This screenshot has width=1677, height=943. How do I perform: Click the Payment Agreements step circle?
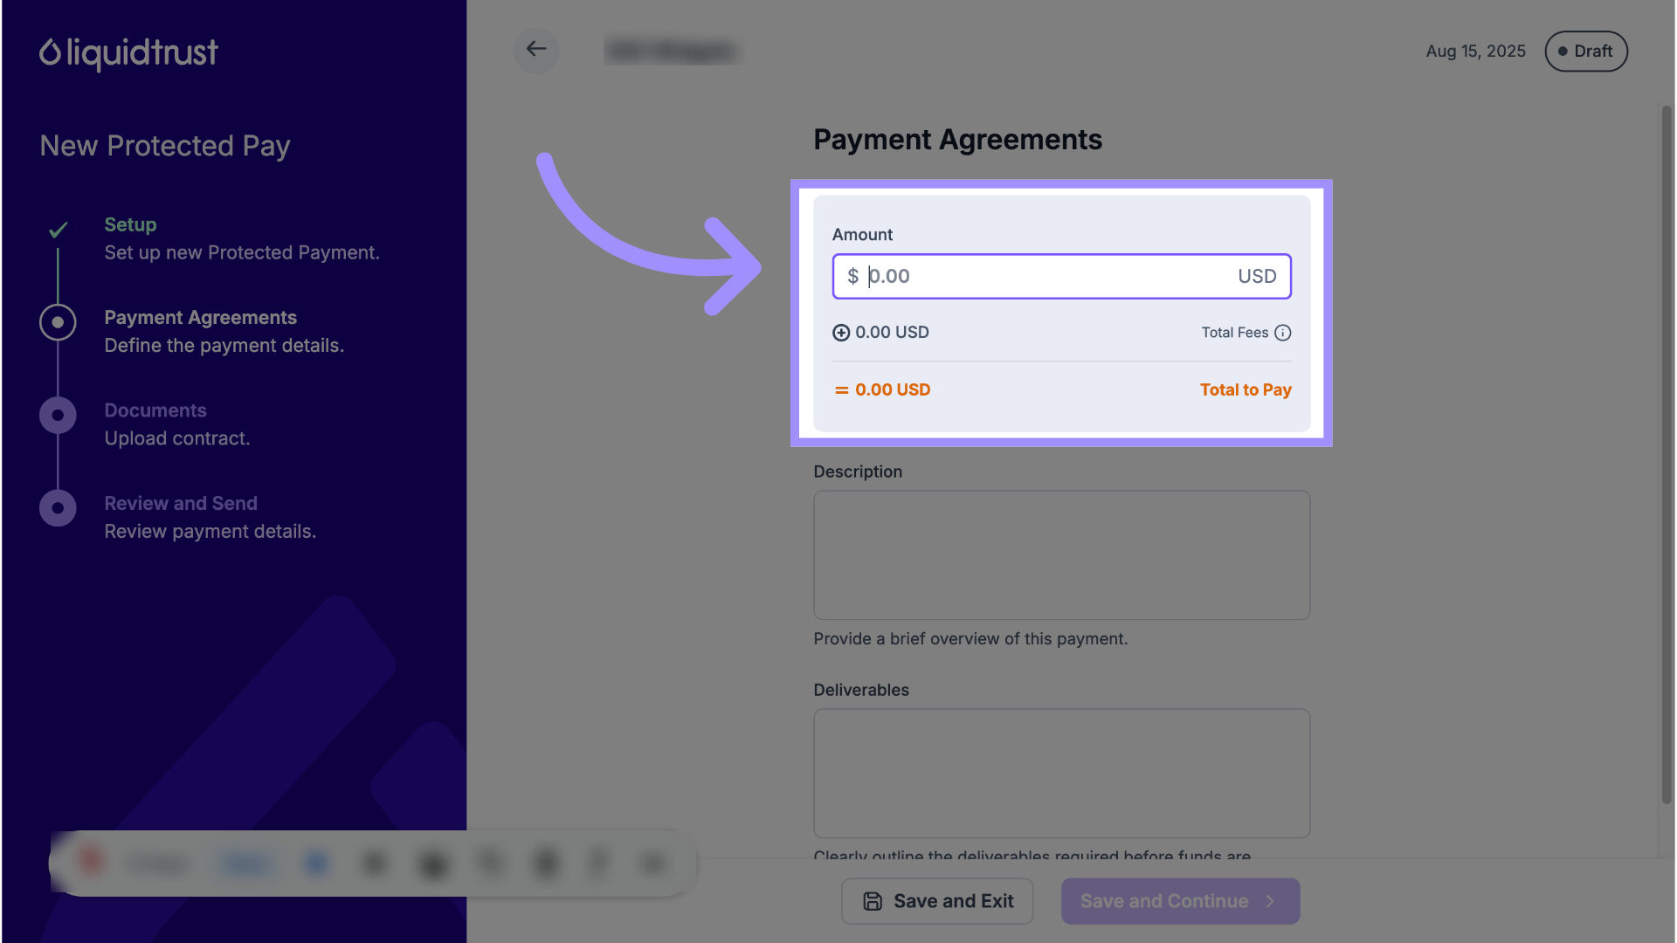pos(58,322)
